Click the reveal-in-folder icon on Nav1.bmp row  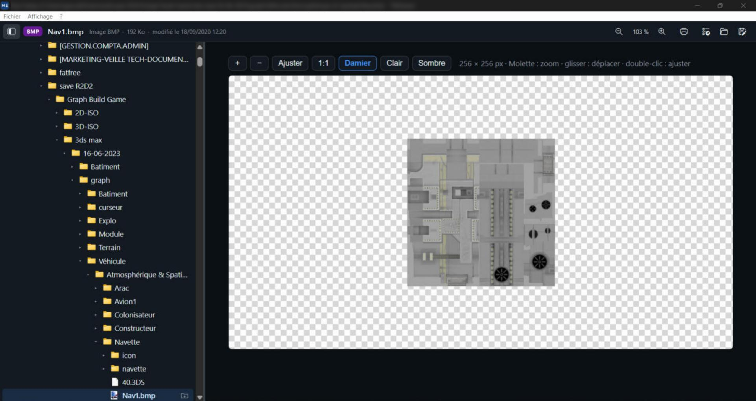[184, 395]
